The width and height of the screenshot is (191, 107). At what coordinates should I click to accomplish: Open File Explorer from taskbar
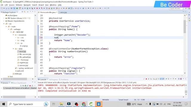coord(61,104)
